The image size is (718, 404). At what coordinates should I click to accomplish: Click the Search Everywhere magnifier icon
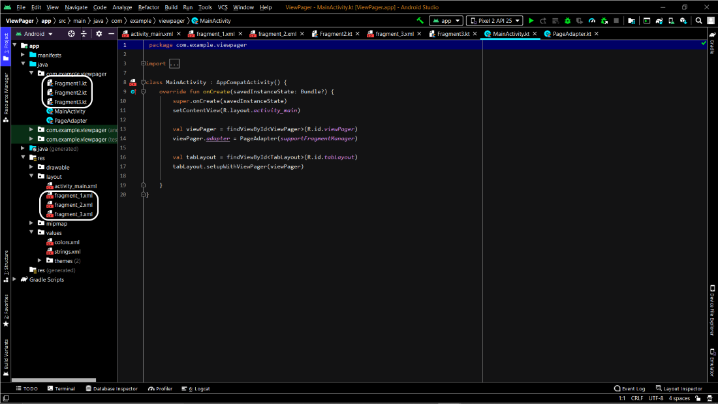(x=699, y=21)
